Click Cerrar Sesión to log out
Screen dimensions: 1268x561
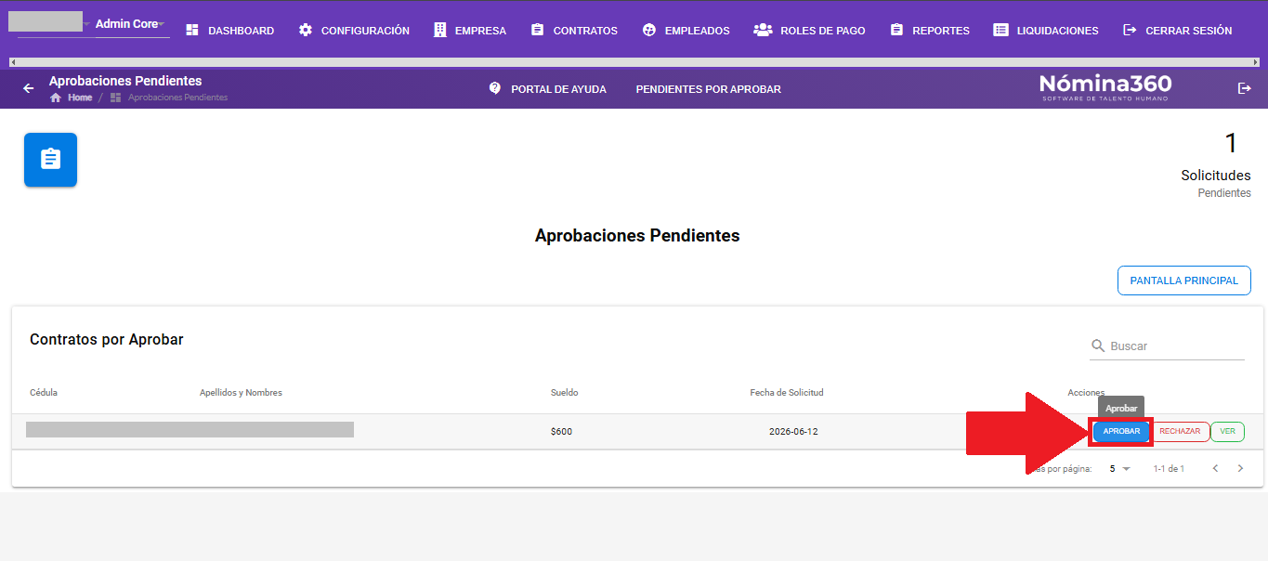coord(1177,31)
